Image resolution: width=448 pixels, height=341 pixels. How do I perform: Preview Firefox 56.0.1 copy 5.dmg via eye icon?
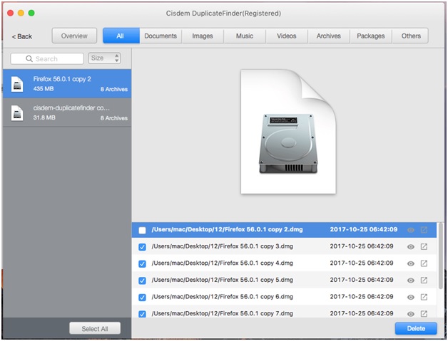pos(411,280)
